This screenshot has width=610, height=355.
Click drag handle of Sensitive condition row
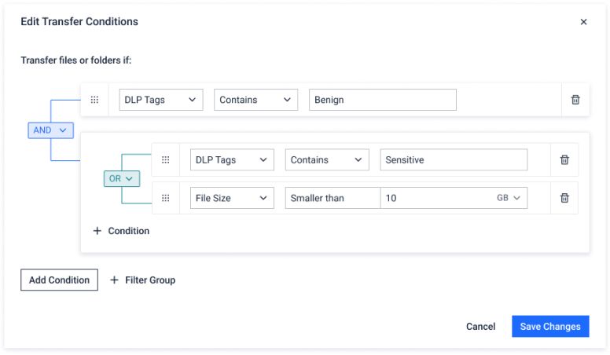[165, 159]
